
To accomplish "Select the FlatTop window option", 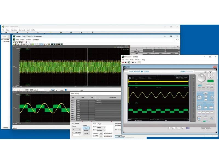I will tap(86, 133).
